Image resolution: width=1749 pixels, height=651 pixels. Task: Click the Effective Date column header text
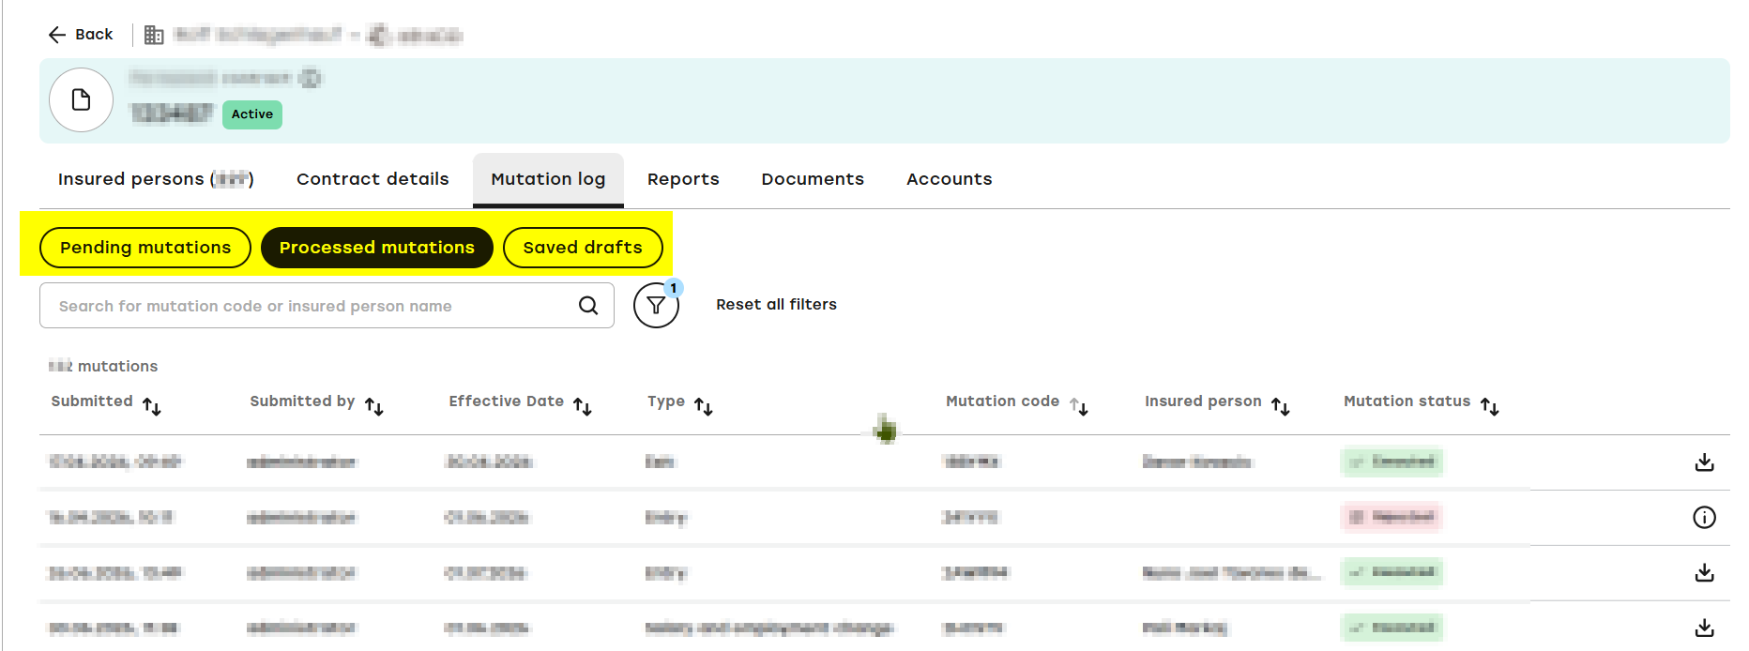point(507,401)
